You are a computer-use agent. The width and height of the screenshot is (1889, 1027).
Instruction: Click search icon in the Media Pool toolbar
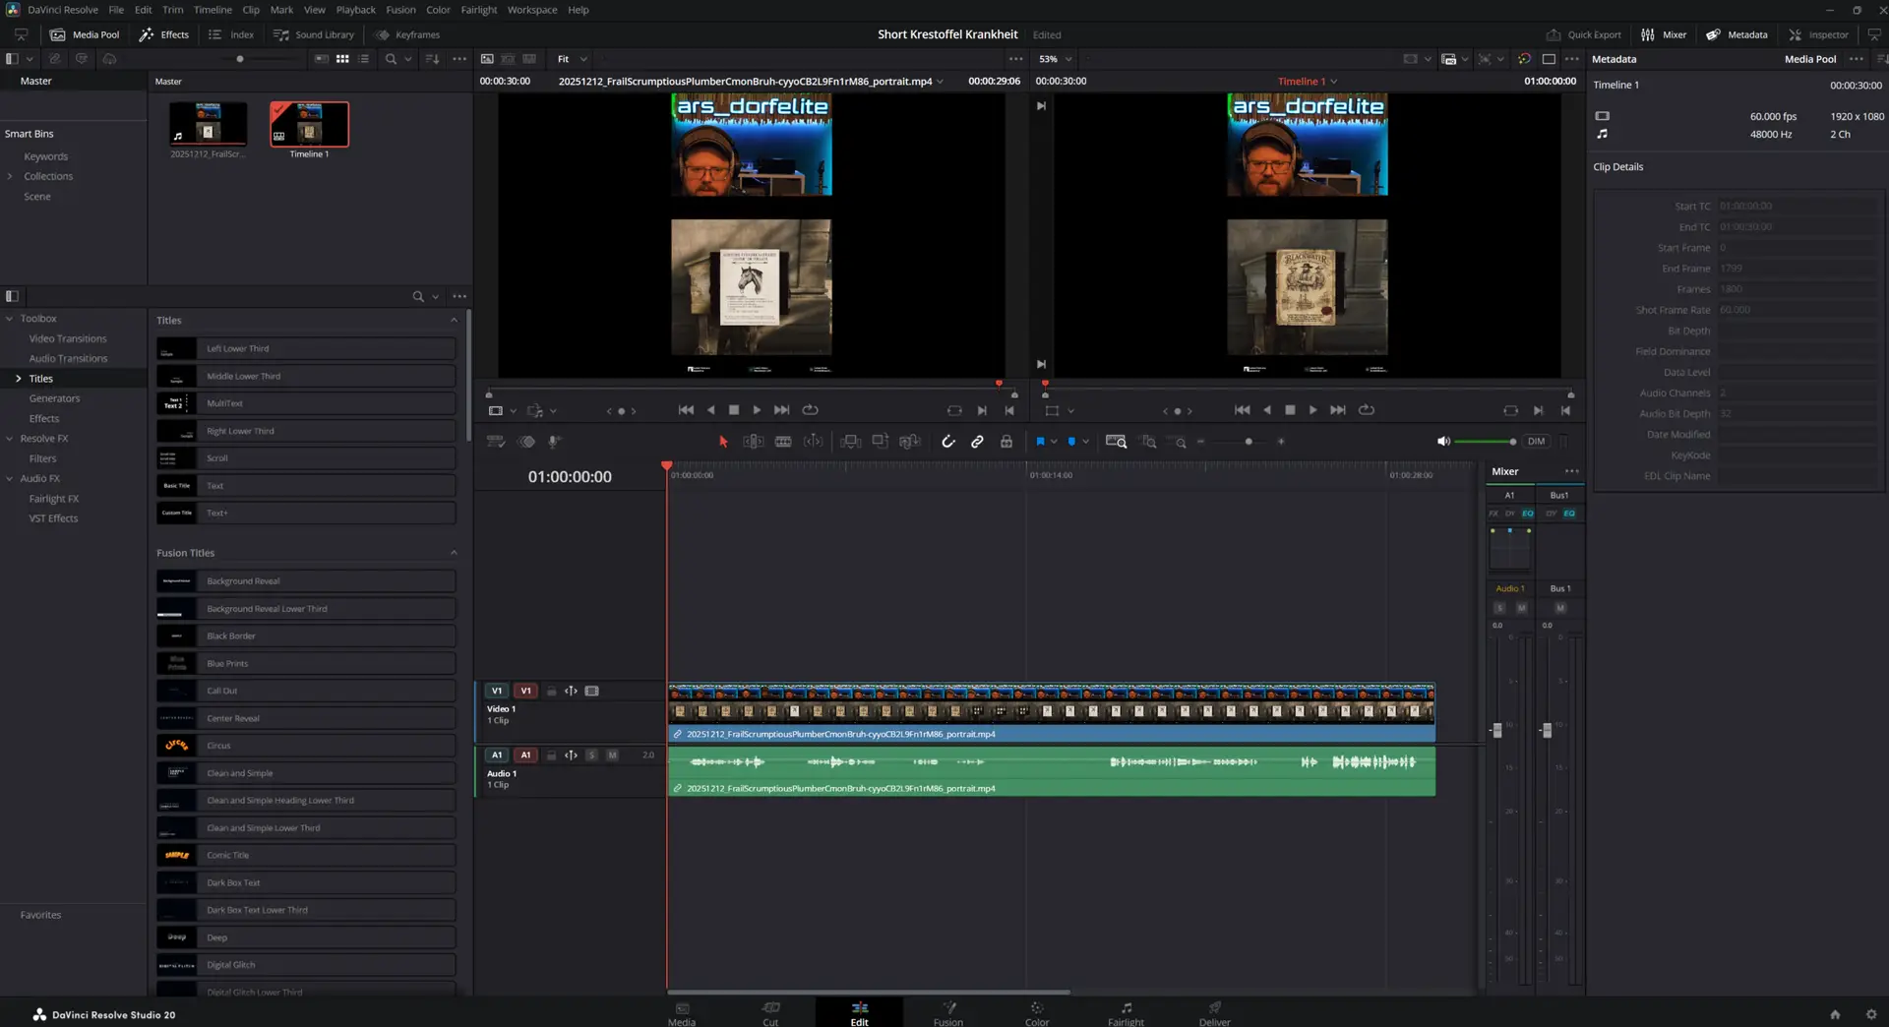tap(391, 59)
